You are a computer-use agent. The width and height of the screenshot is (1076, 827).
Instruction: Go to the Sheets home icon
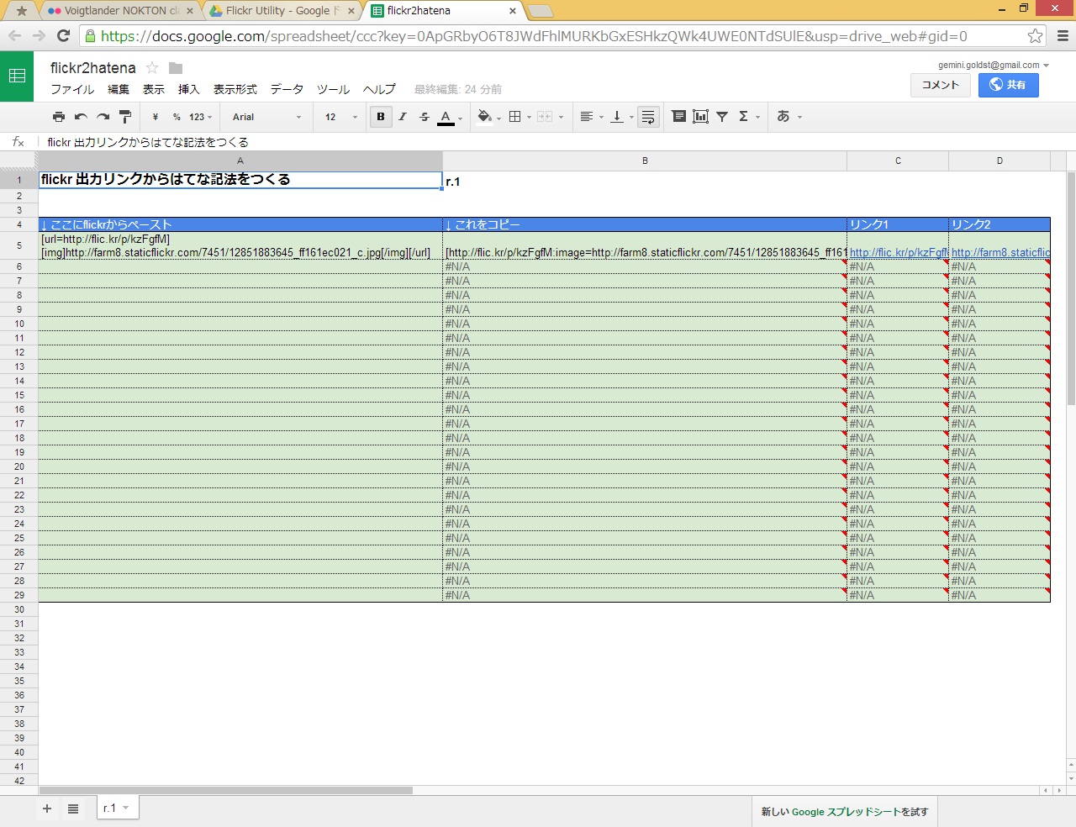point(17,76)
